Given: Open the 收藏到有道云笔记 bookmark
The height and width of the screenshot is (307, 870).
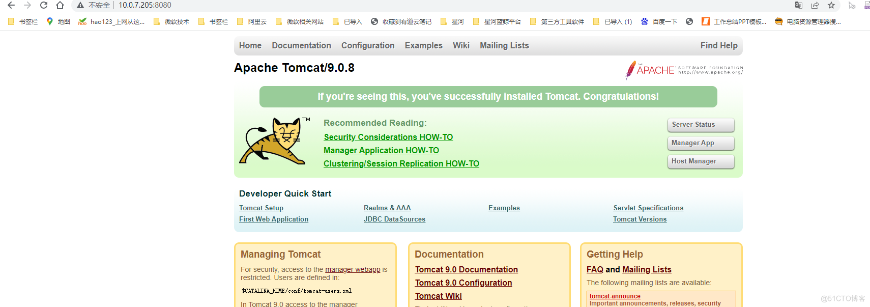Looking at the screenshot, I should 401,21.
